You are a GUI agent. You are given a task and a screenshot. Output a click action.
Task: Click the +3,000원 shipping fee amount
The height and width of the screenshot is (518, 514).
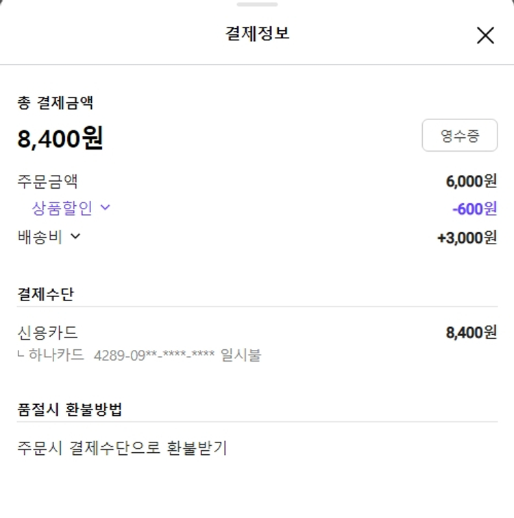click(x=467, y=238)
